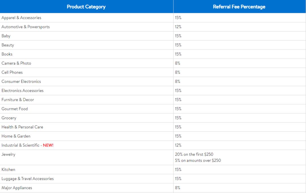Click the Automotive & Powersports row label
Image resolution: width=306 pixels, height=193 pixels.
pyautogui.click(x=25, y=27)
